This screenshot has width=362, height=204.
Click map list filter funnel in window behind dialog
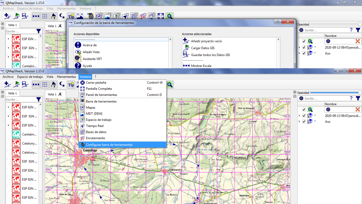coord(39,31)
